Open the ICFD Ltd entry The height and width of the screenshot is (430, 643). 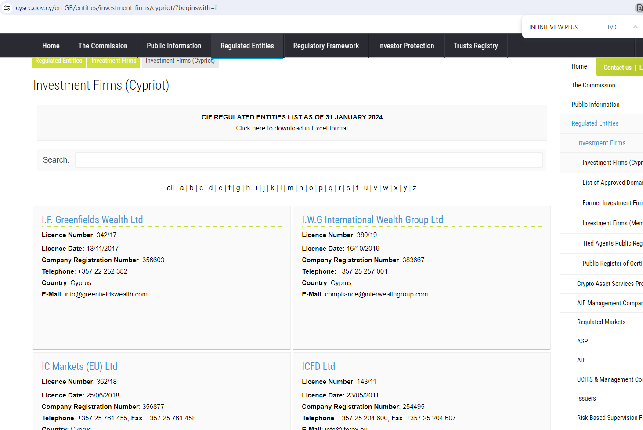pyautogui.click(x=318, y=366)
